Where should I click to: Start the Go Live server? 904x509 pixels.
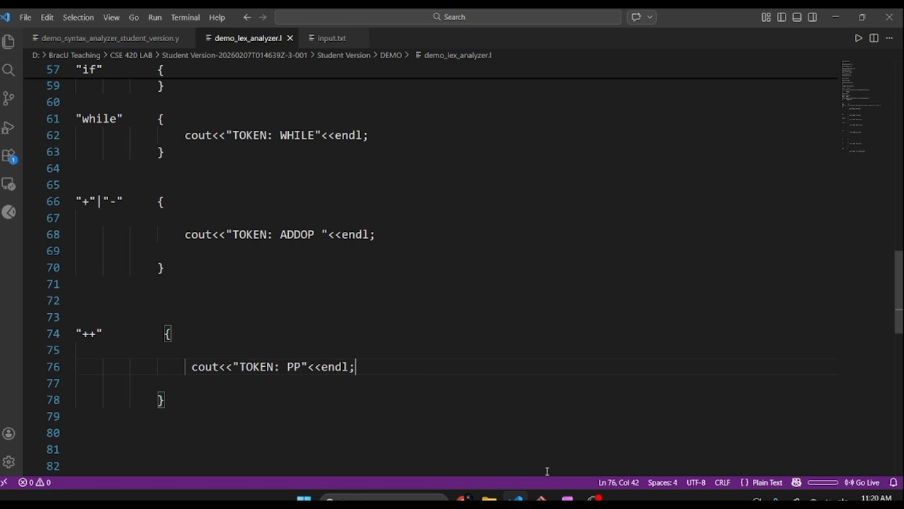click(862, 482)
